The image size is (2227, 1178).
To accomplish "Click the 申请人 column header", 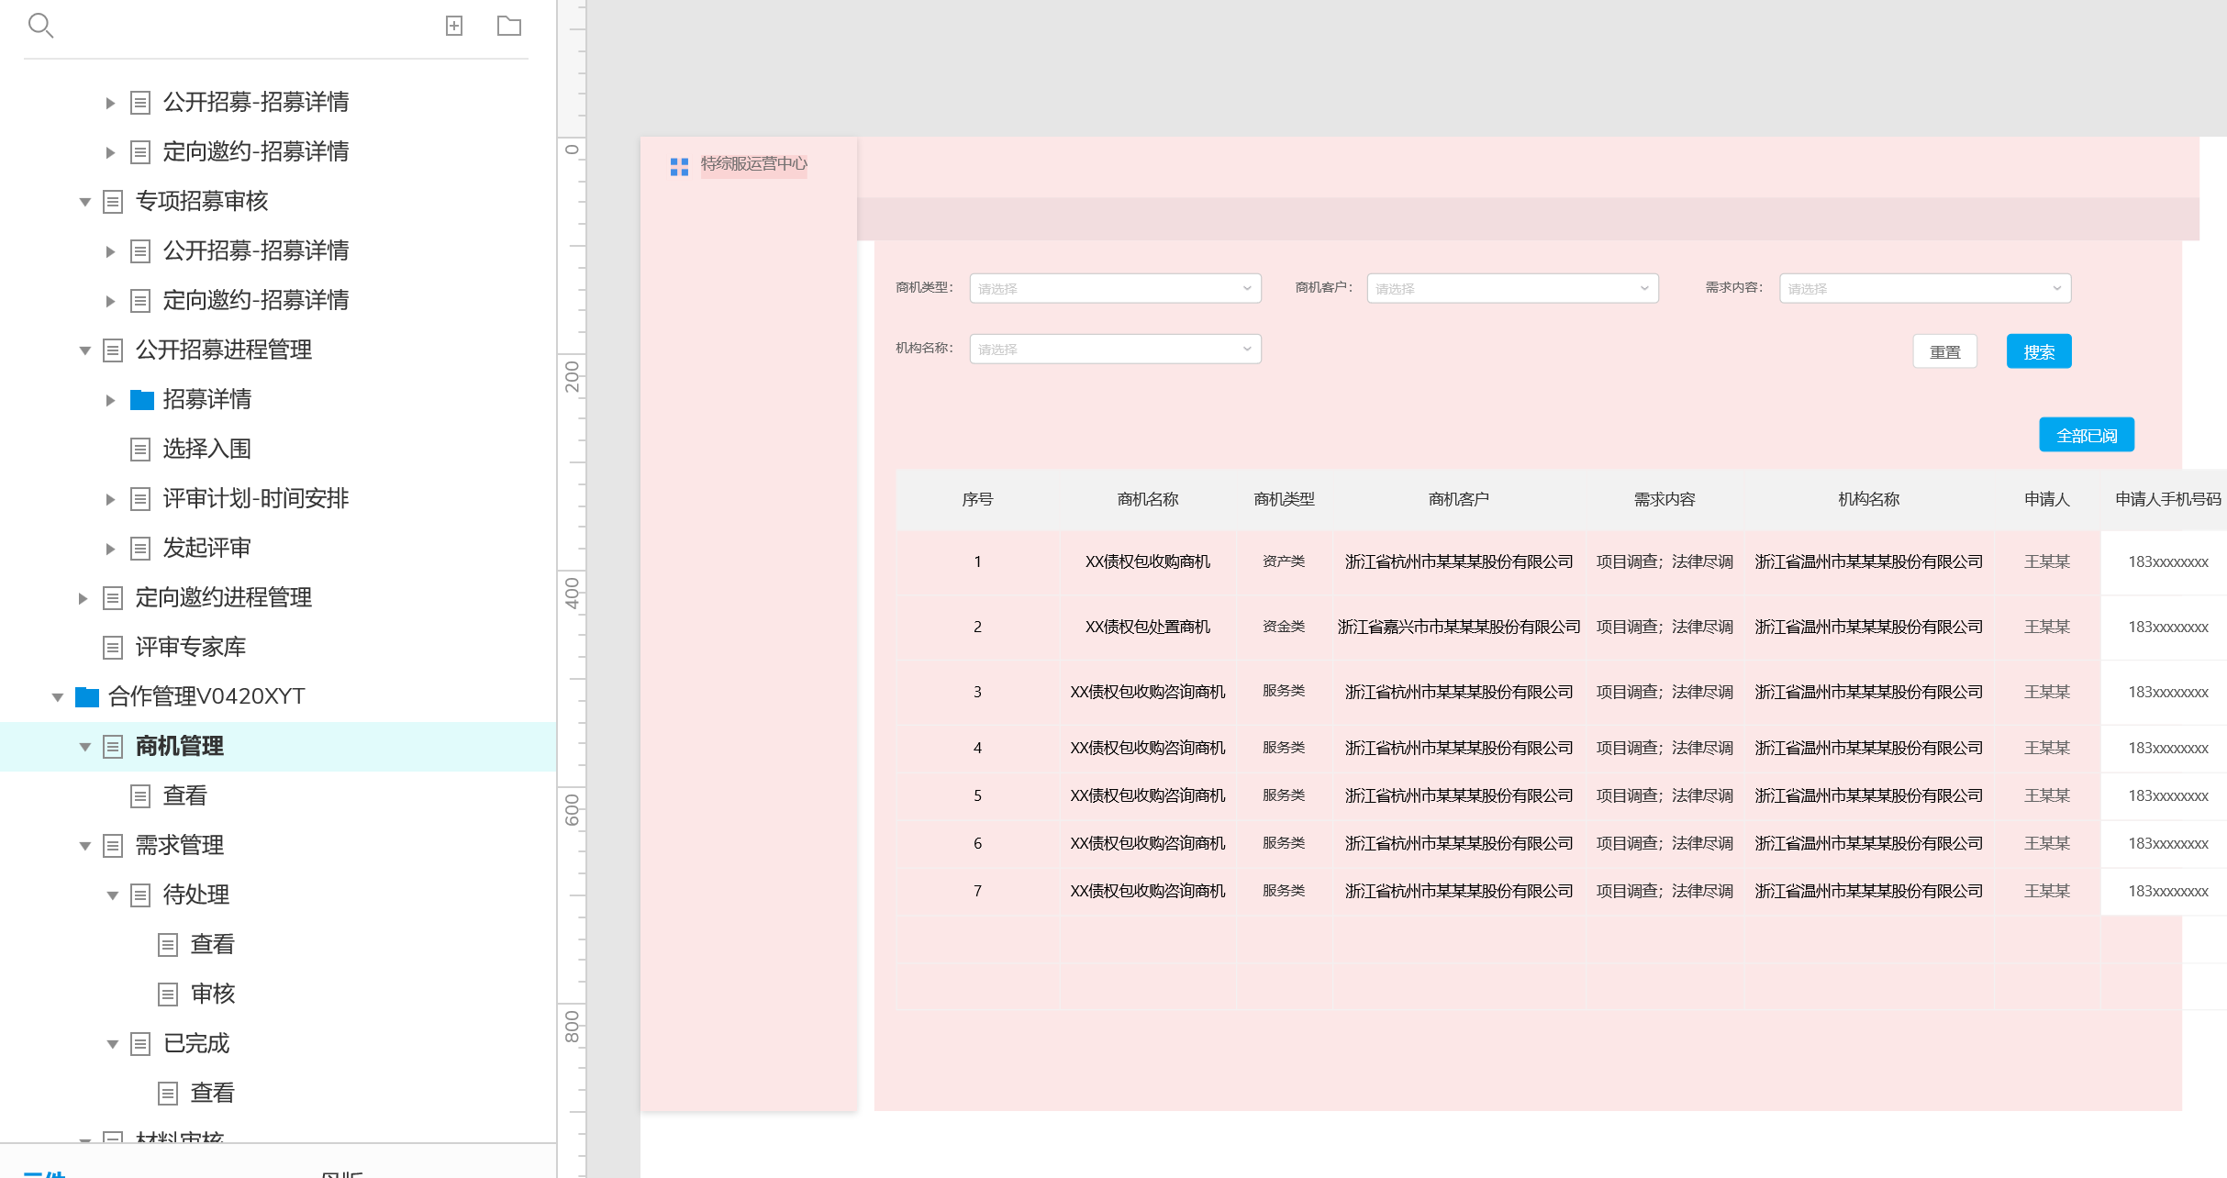I will (2046, 499).
